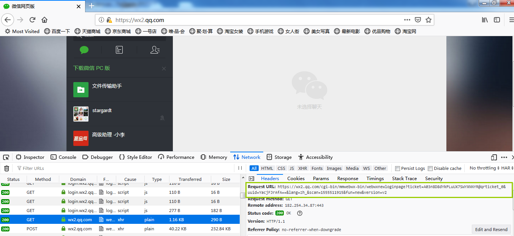Screen dimensions: 514x236
Task: Open the Library history and bookmarks
Action: [485, 20]
